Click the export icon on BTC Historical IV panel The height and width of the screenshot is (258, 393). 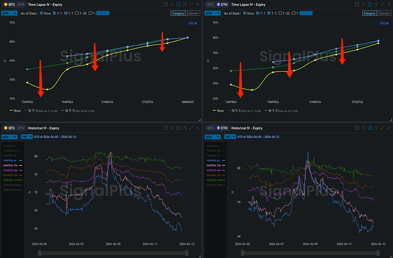coord(165,128)
